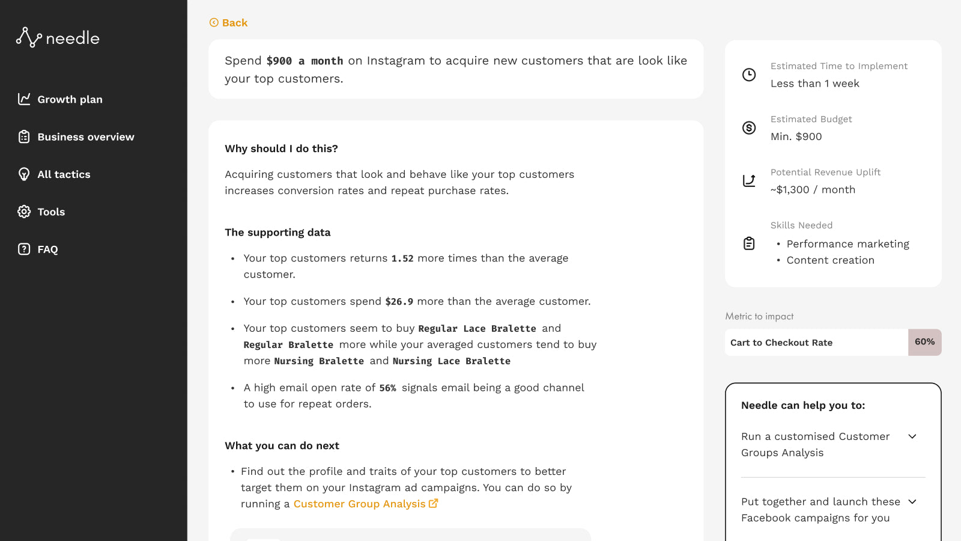
Task: Click the Back arrow circle icon
Action: [214, 22]
